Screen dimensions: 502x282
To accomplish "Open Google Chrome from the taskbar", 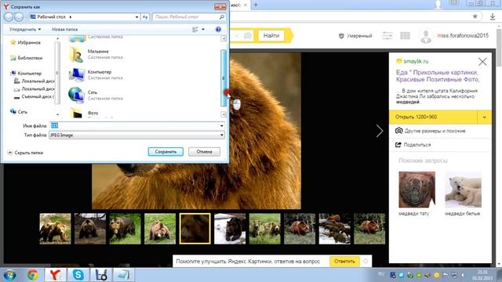I will (32, 275).
